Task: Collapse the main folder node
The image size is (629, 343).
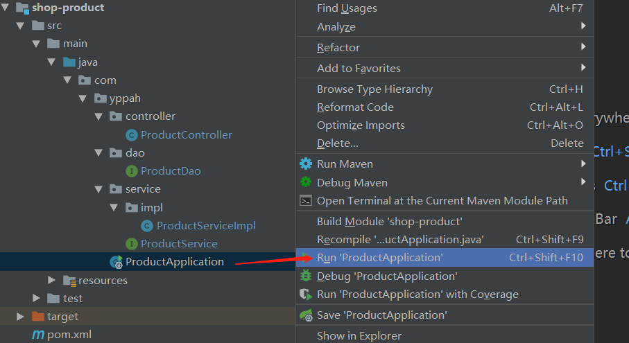Action: [x=36, y=44]
